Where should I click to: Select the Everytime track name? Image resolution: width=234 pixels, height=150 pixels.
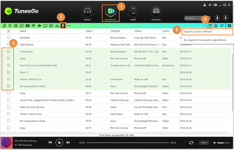(x=25, y=38)
